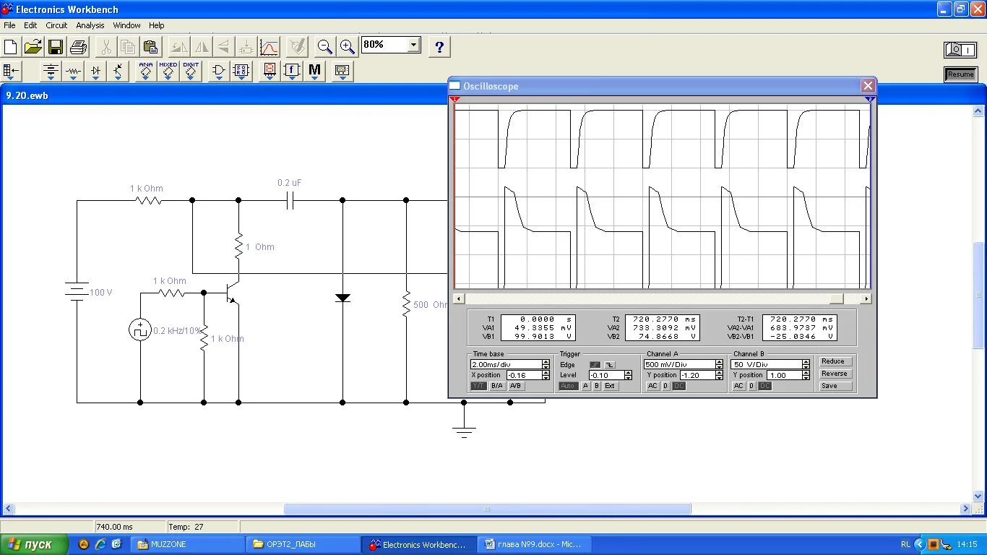Image resolution: width=987 pixels, height=555 pixels.
Task: Toggle the simulation power switch
Action: click(x=960, y=50)
